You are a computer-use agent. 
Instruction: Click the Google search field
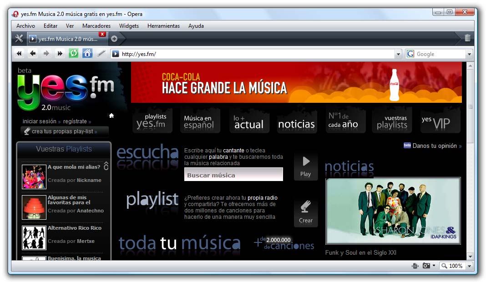[x=440, y=54]
